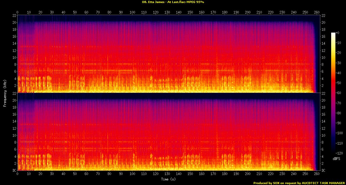Click the Frequency (kHz) axis label
The width and height of the screenshot is (346, 185).
point(5,93)
